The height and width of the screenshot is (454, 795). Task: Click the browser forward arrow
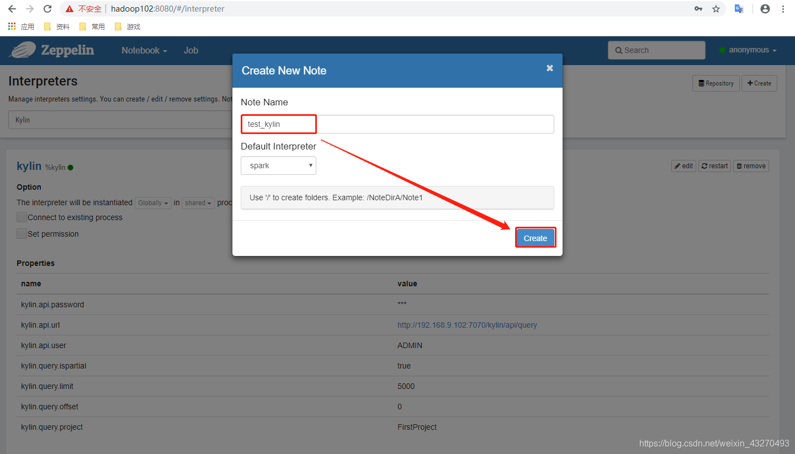(30, 9)
